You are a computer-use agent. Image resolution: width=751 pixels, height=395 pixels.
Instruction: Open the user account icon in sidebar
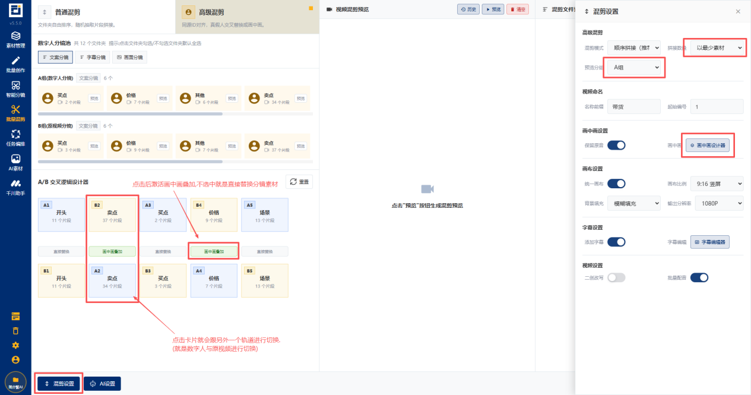tap(15, 359)
